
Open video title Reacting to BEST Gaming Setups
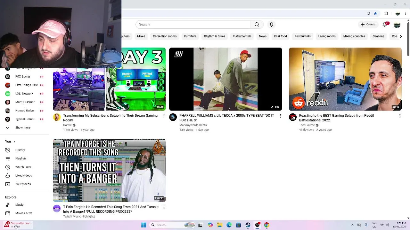click(337, 118)
